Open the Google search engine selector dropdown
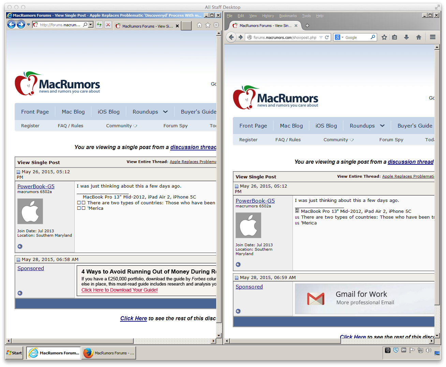The height and width of the screenshot is (367, 446). click(x=339, y=38)
